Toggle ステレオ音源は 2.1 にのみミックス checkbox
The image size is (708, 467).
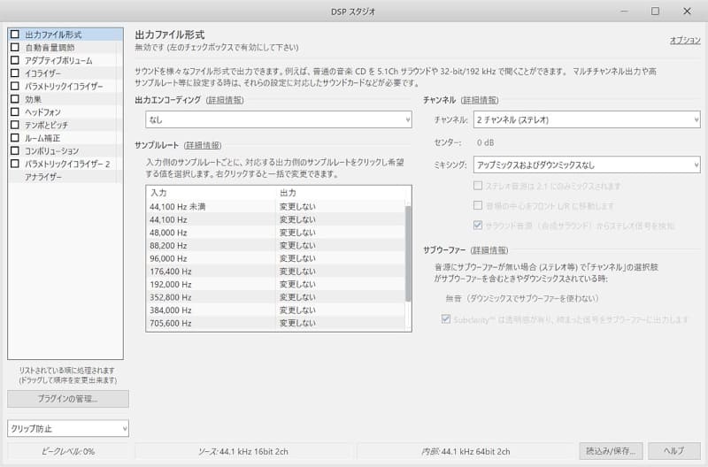coord(478,186)
